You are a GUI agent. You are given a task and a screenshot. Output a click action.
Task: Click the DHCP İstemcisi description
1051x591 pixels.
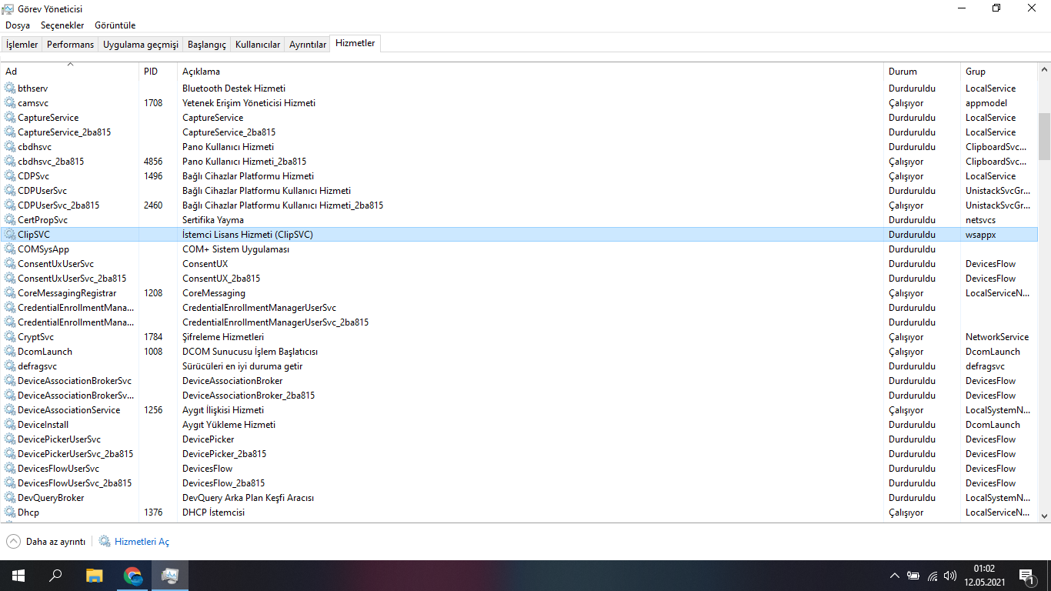[213, 513]
